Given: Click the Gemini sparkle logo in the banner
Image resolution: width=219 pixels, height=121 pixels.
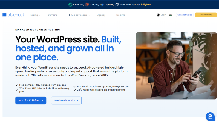Looking at the screenshot, I should 102,5.
